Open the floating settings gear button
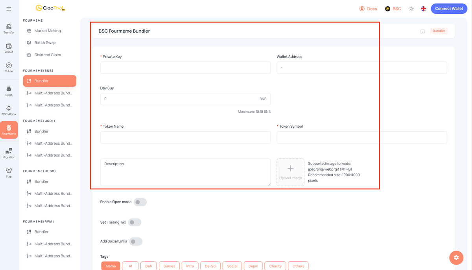Image resolution: width=472 pixels, height=270 pixels. tap(456, 257)
